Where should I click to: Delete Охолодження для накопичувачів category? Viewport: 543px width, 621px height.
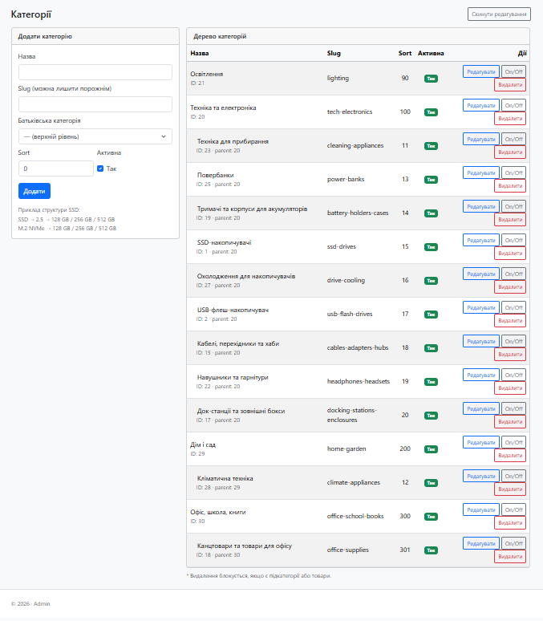tap(510, 286)
